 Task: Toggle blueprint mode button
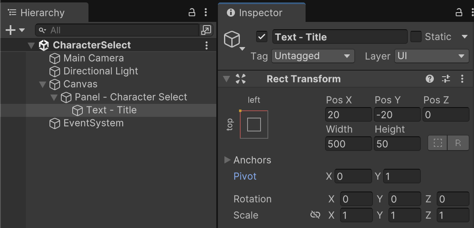pyautogui.click(x=438, y=143)
